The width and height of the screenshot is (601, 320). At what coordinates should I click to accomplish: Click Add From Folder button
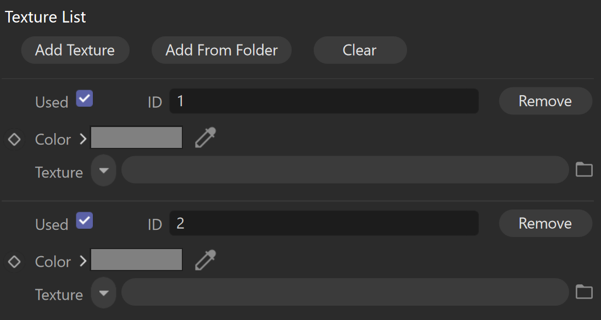221,50
